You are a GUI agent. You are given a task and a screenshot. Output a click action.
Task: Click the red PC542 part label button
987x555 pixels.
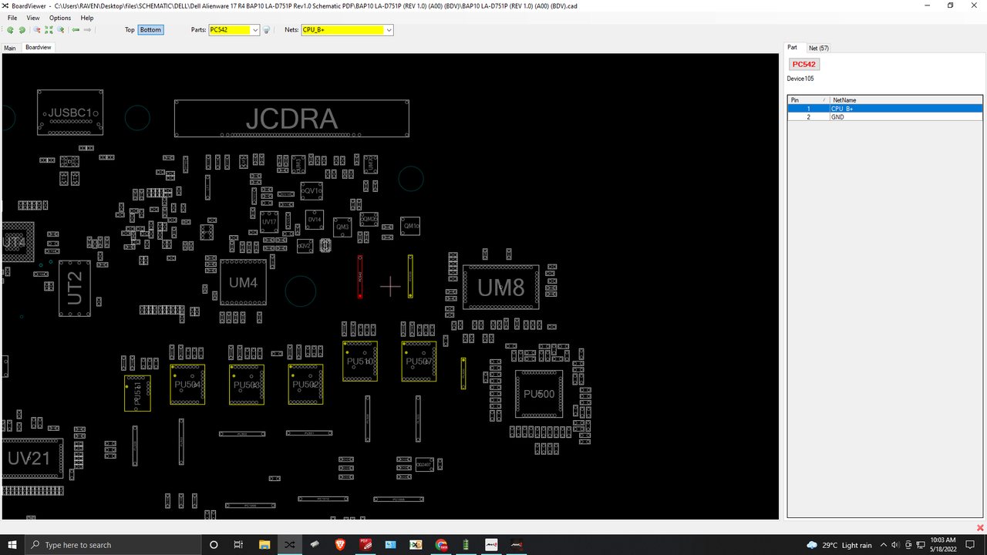click(803, 65)
